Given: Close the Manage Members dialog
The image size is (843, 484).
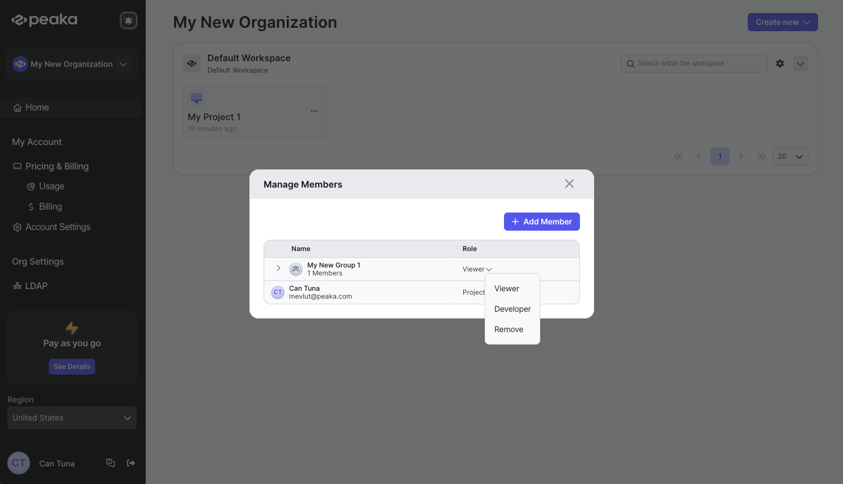Looking at the screenshot, I should click(569, 184).
